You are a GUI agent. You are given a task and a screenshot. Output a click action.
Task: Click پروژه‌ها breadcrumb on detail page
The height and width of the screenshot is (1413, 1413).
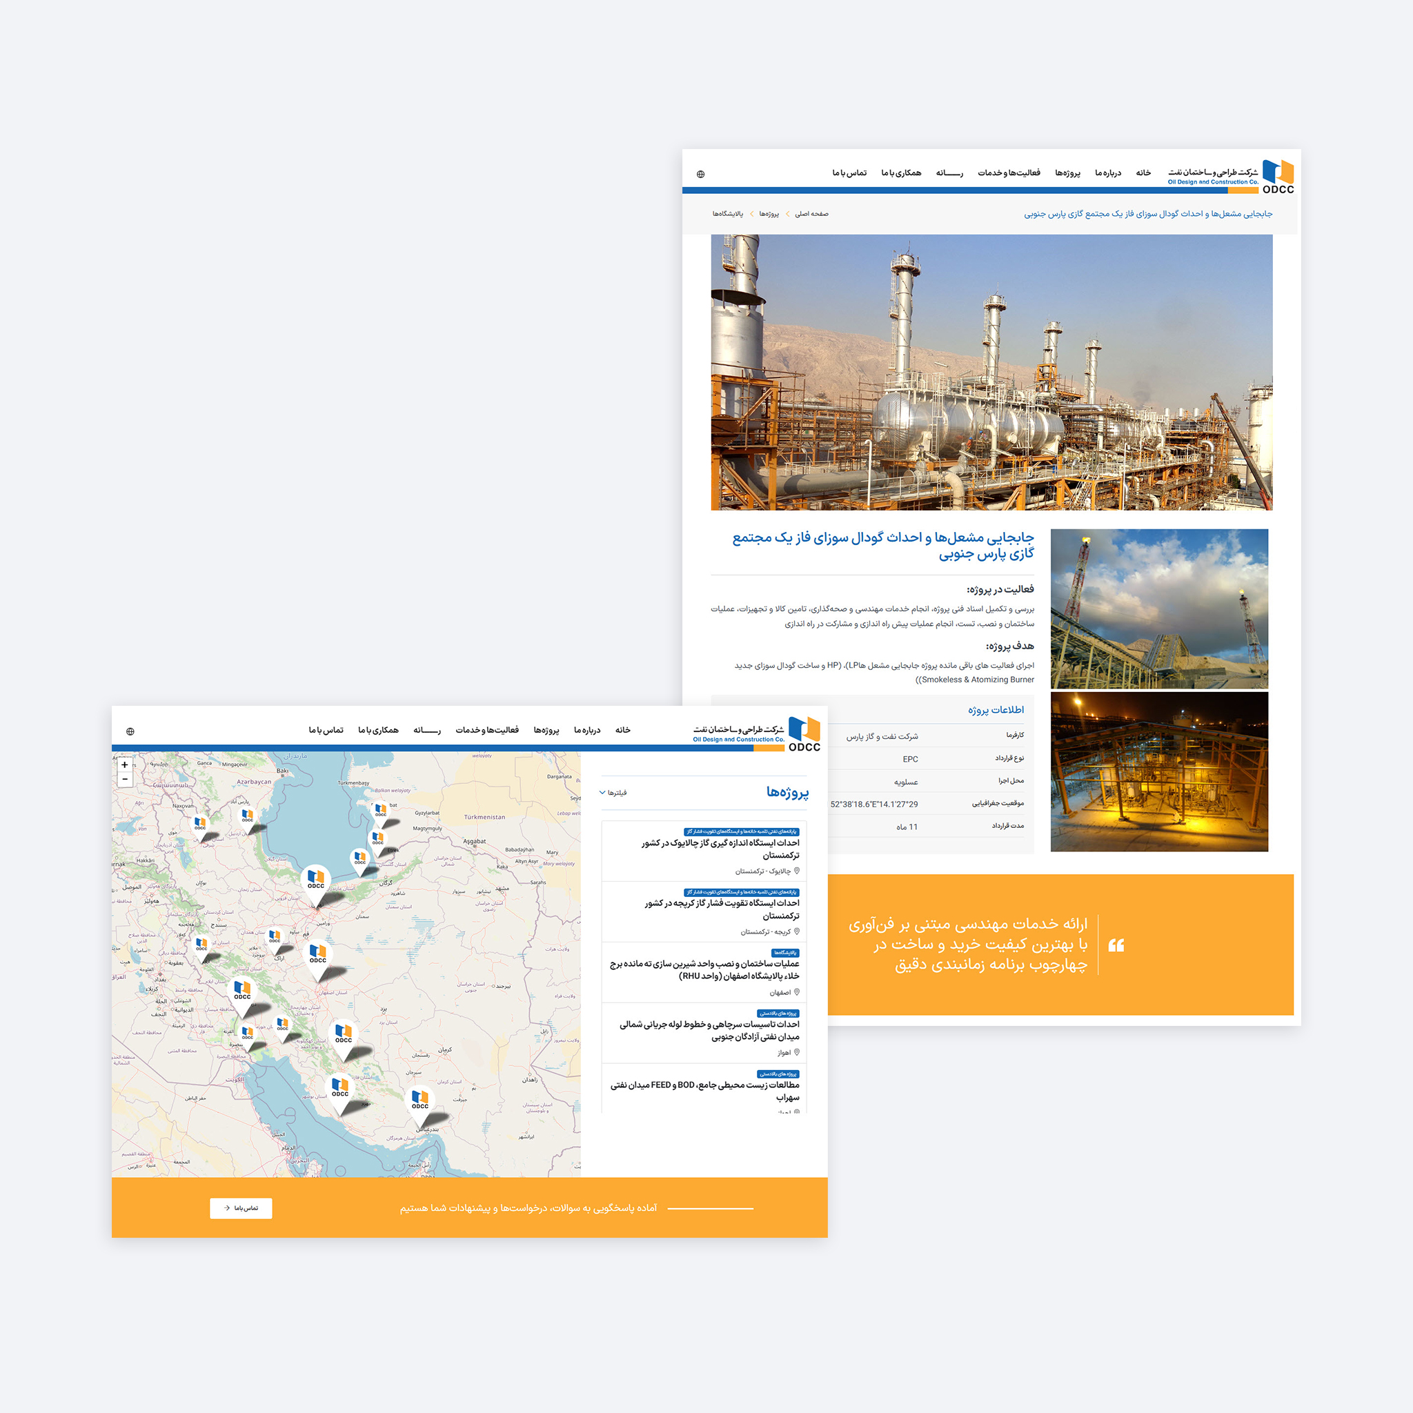click(769, 215)
